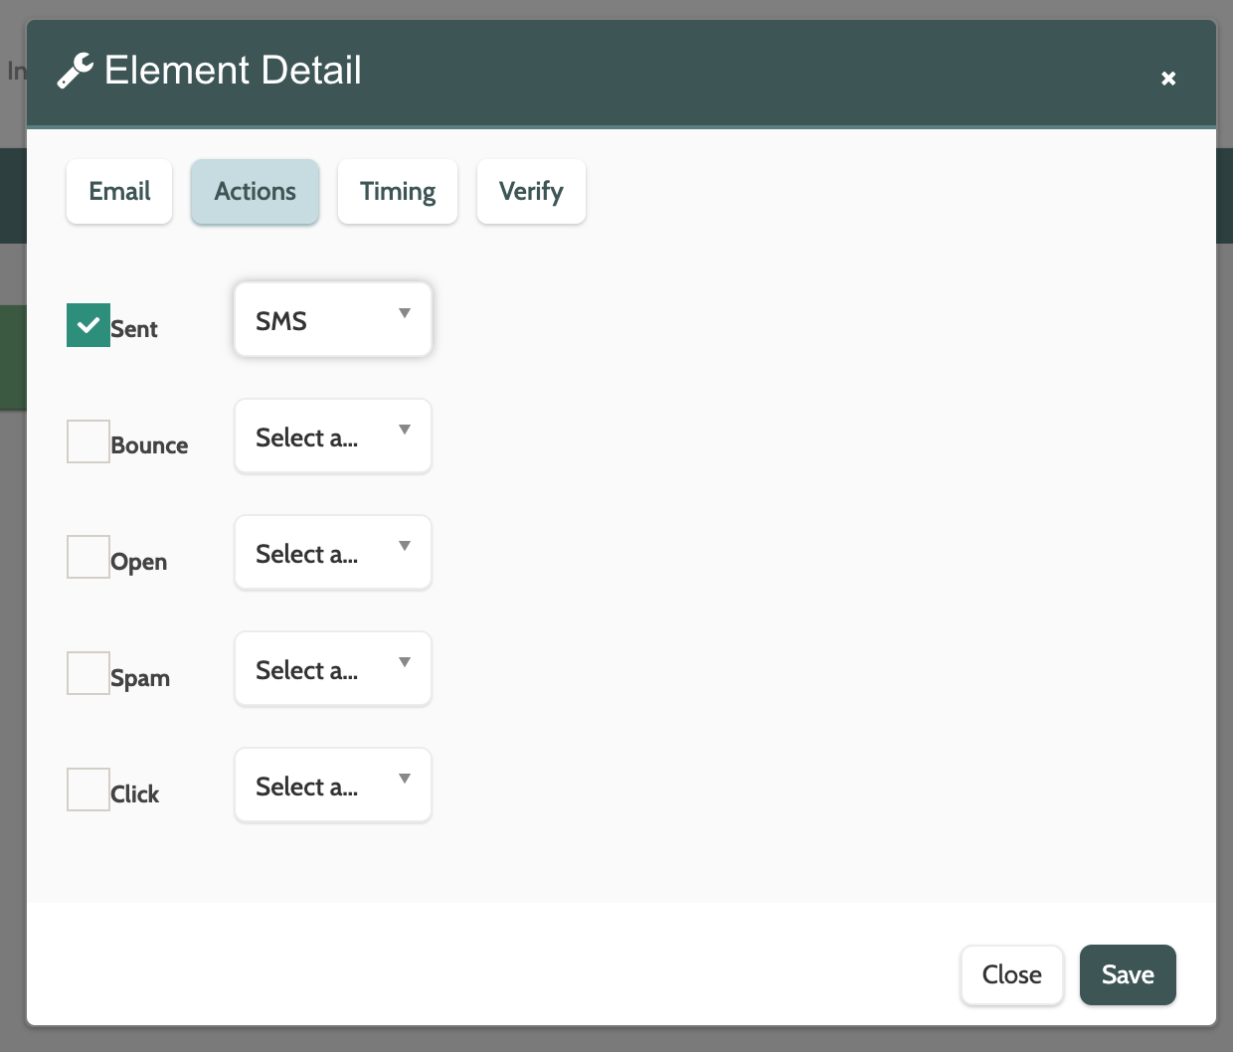This screenshot has height=1052, width=1233.
Task: Enable the Click checkbox
Action: pos(88,790)
